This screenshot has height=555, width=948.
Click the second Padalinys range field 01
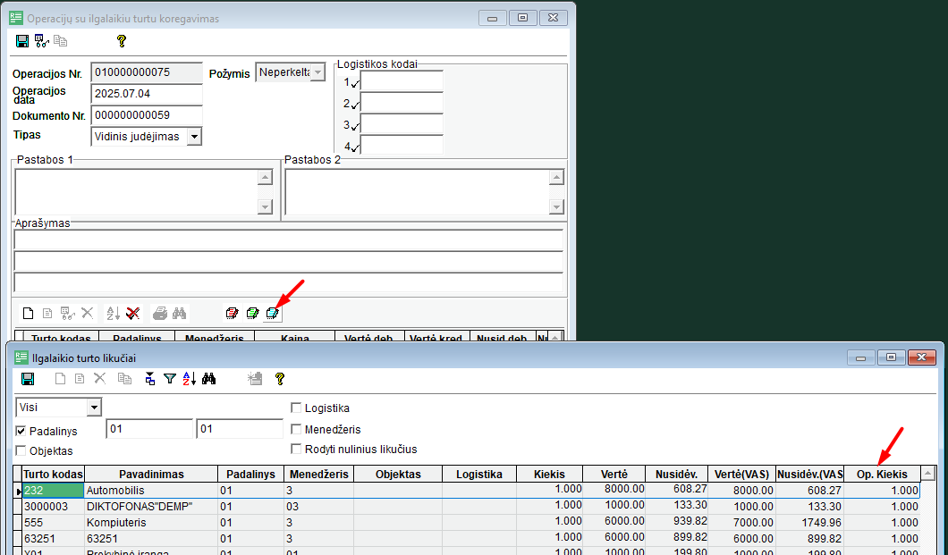pyautogui.click(x=240, y=429)
